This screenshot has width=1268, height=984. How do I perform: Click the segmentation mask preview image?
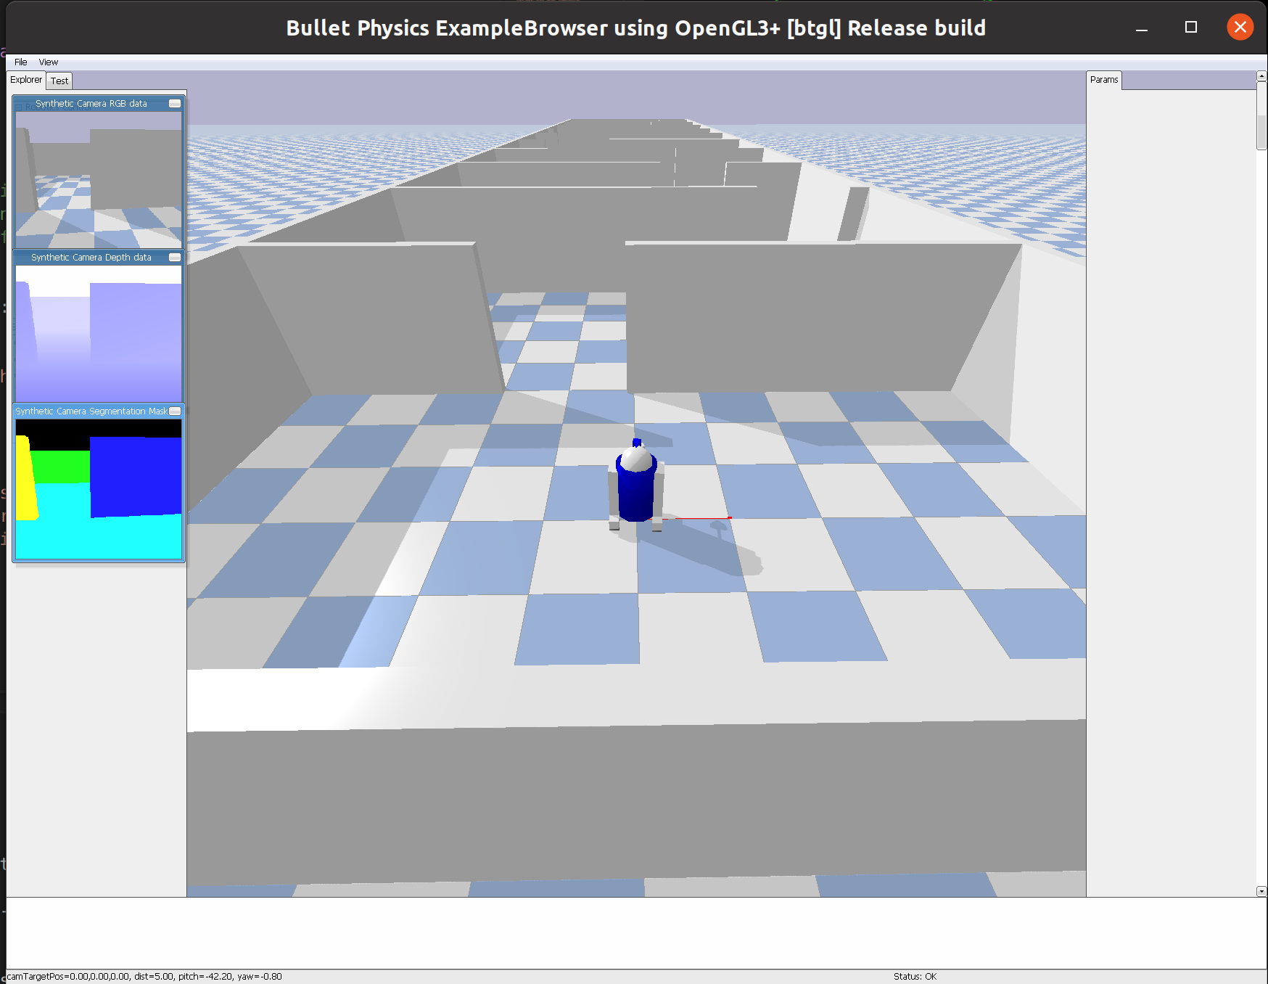[99, 489]
